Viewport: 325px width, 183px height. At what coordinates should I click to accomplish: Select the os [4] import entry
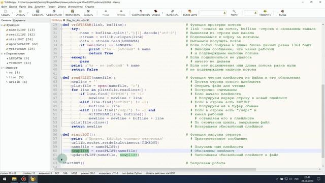coord(14,73)
